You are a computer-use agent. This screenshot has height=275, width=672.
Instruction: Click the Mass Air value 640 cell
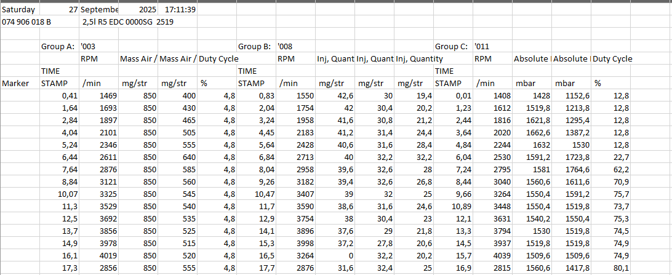click(x=177, y=157)
